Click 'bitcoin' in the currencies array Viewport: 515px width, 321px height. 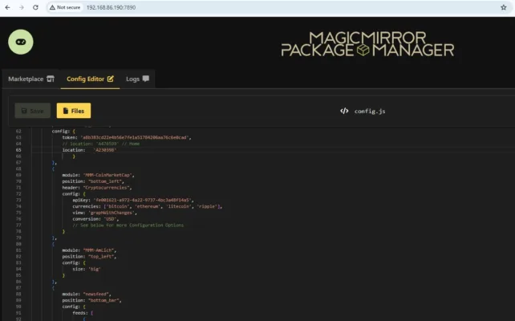click(118, 206)
